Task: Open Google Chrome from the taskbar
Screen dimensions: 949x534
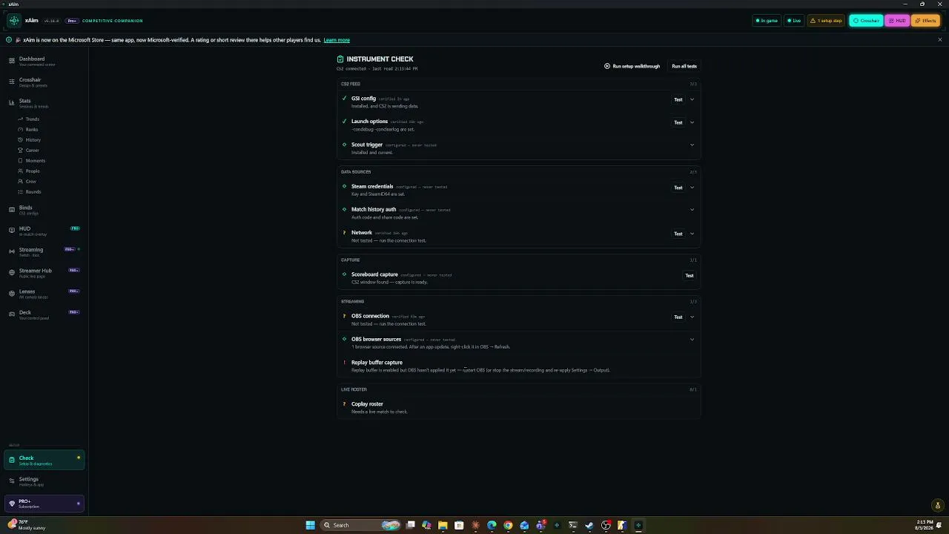Action: coord(508,525)
